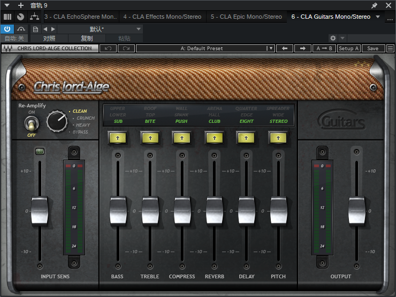Click the Waves logo in plugin toolbar
Image resolution: width=396 pixels, height=297 pixels.
pyautogui.click(x=8, y=49)
